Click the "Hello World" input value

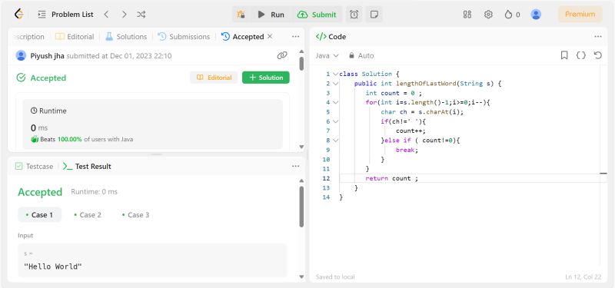[53, 266]
